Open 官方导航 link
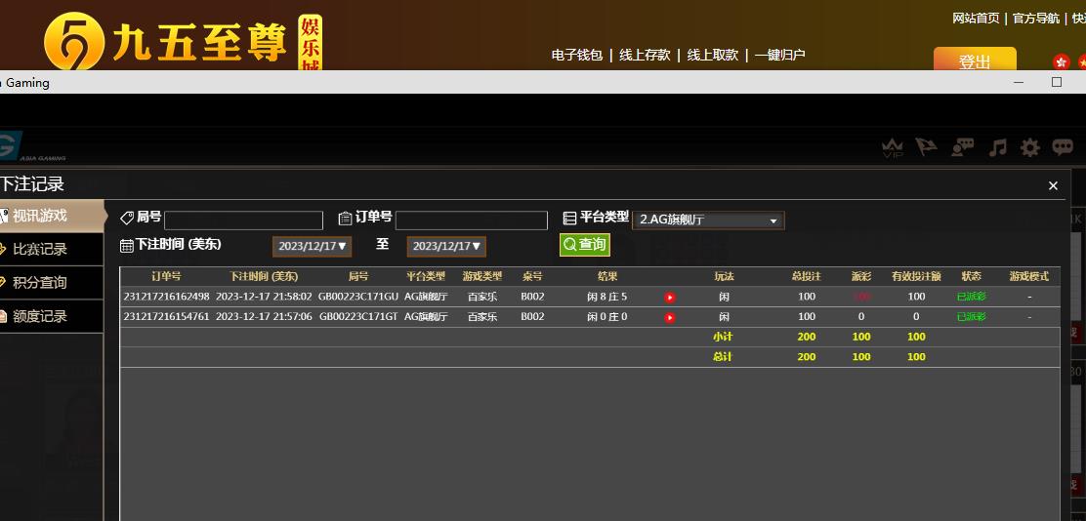The image size is (1086, 521). pyautogui.click(x=1036, y=18)
